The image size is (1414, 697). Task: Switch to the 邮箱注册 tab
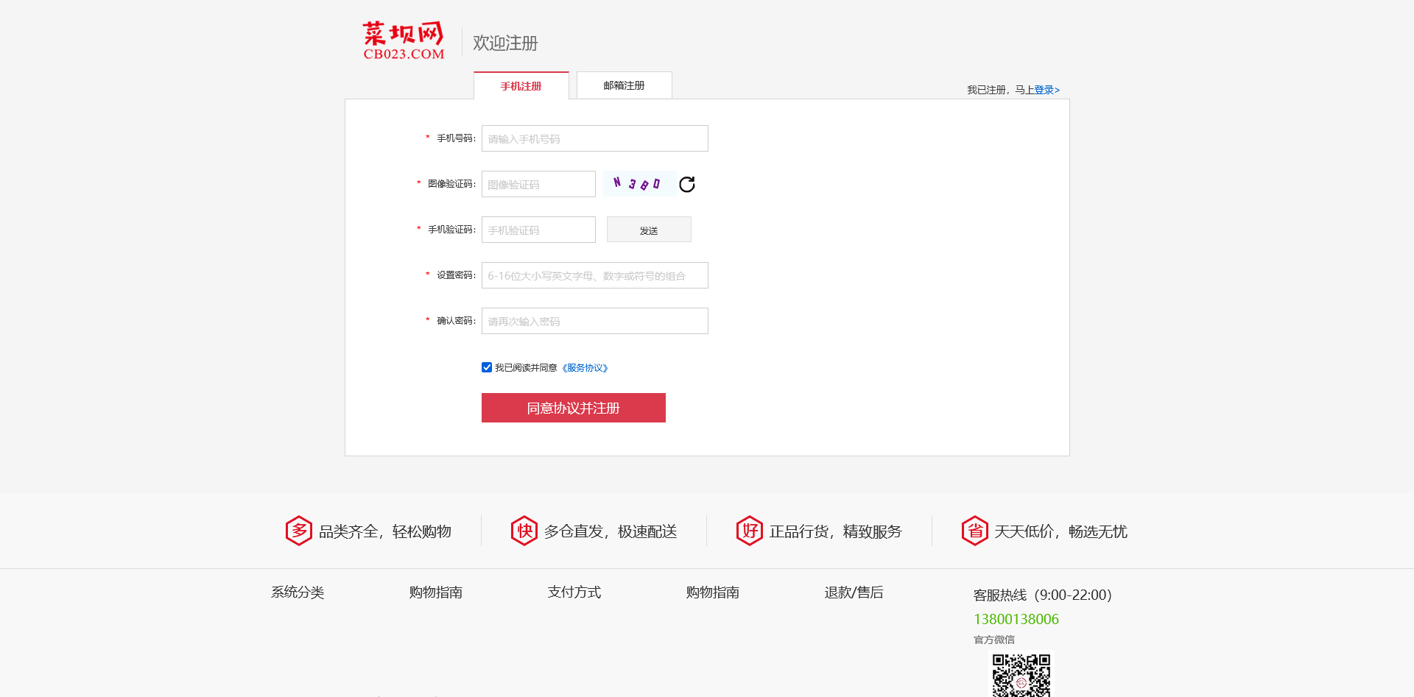tap(625, 85)
